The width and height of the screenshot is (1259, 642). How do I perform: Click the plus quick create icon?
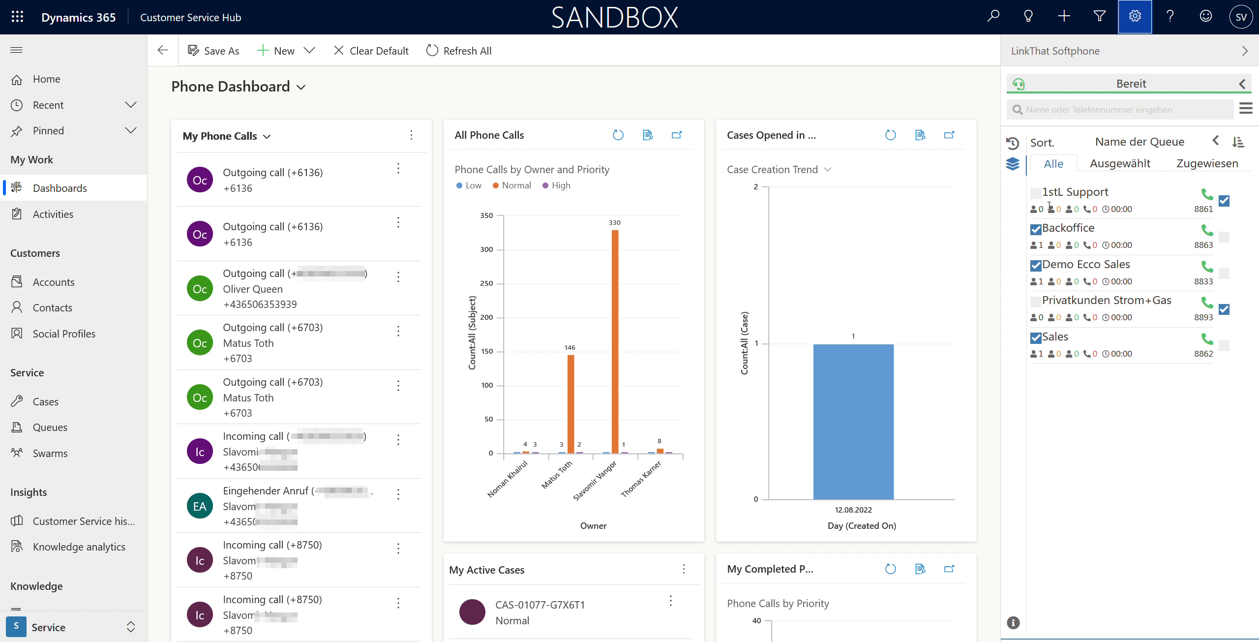1064,17
